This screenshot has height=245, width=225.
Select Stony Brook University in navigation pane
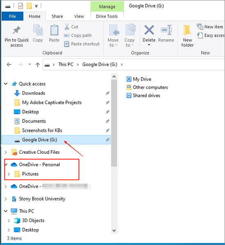pyautogui.click(x=42, y=199)
